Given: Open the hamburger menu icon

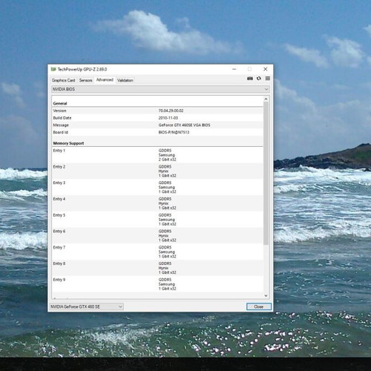Looking at the screenshot, I should pos(268,79).
